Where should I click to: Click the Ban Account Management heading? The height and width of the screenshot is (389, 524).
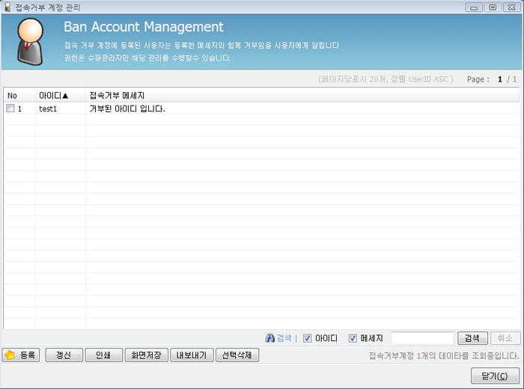(144, 27)
